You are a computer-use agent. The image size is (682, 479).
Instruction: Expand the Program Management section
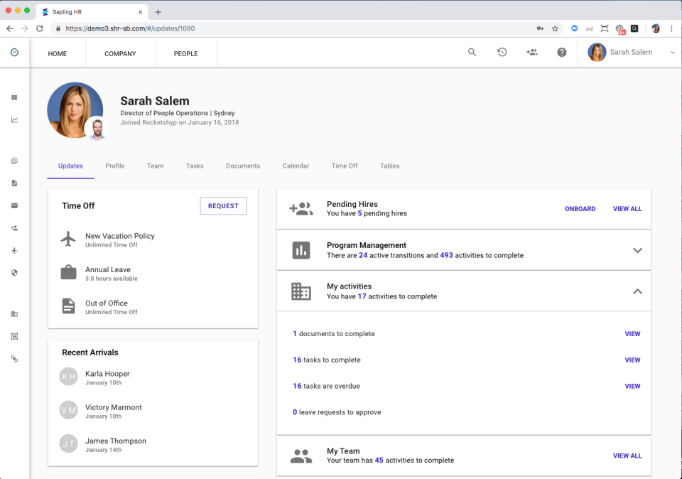pos(637,250)
